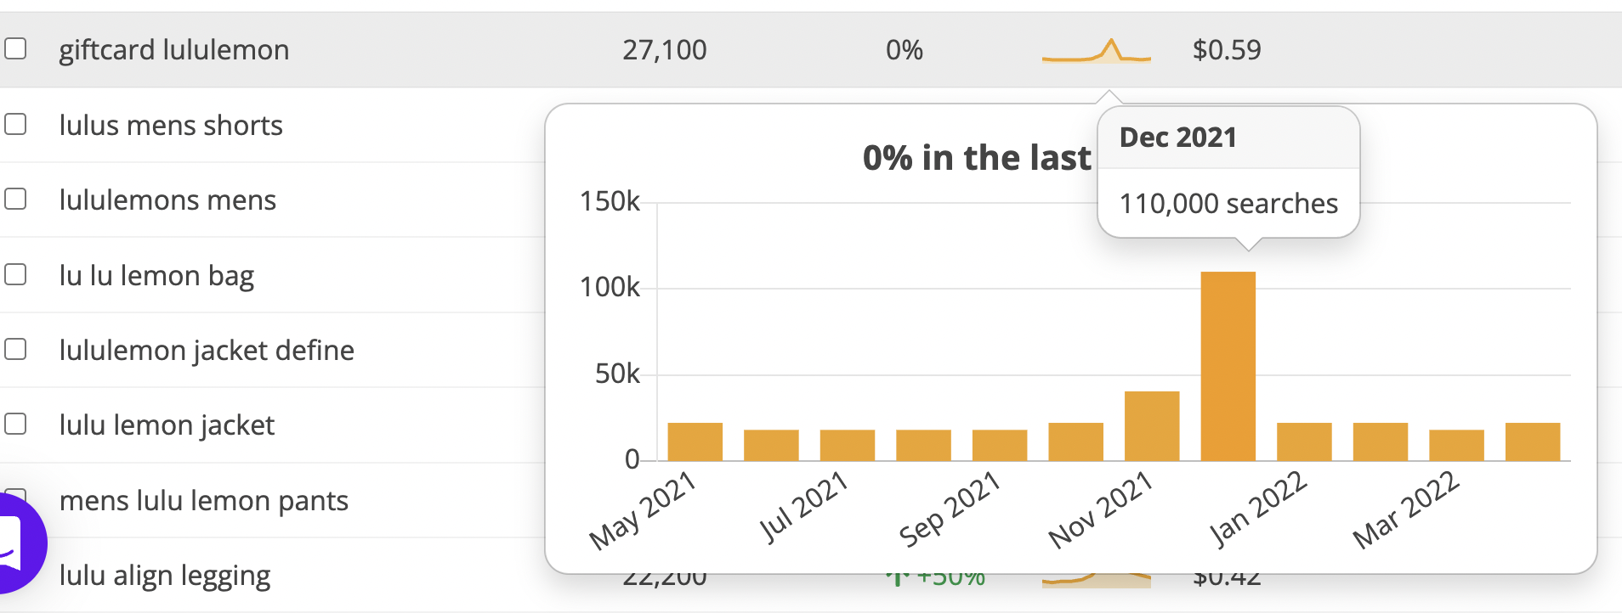Check the lulus mens shorts checkbox
This screenshot has height=613, width=1622.
pos(14,124)
